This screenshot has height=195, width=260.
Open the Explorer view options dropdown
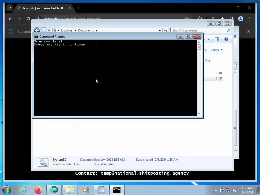tap(209, 39)
